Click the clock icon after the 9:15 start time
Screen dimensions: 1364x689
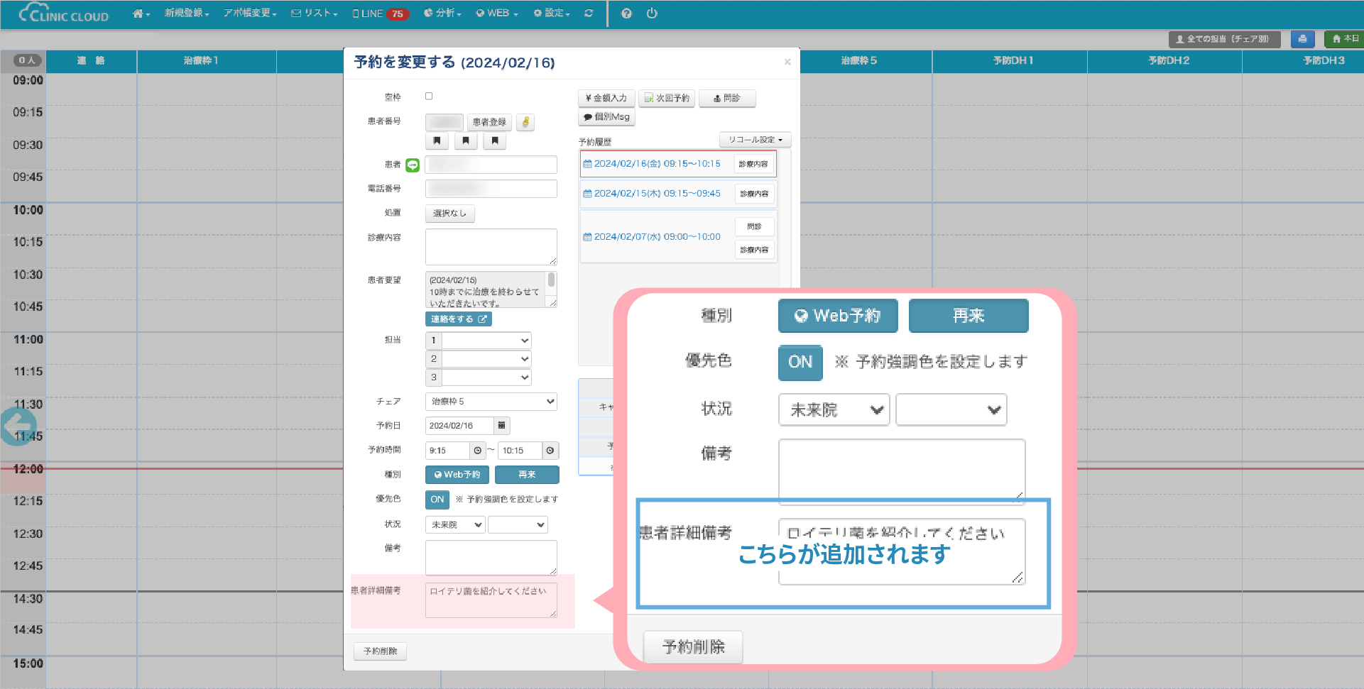point(478,451)
